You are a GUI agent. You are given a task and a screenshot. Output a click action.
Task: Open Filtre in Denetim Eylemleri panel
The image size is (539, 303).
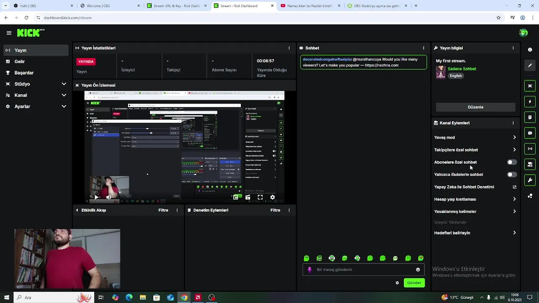point(275,210)
